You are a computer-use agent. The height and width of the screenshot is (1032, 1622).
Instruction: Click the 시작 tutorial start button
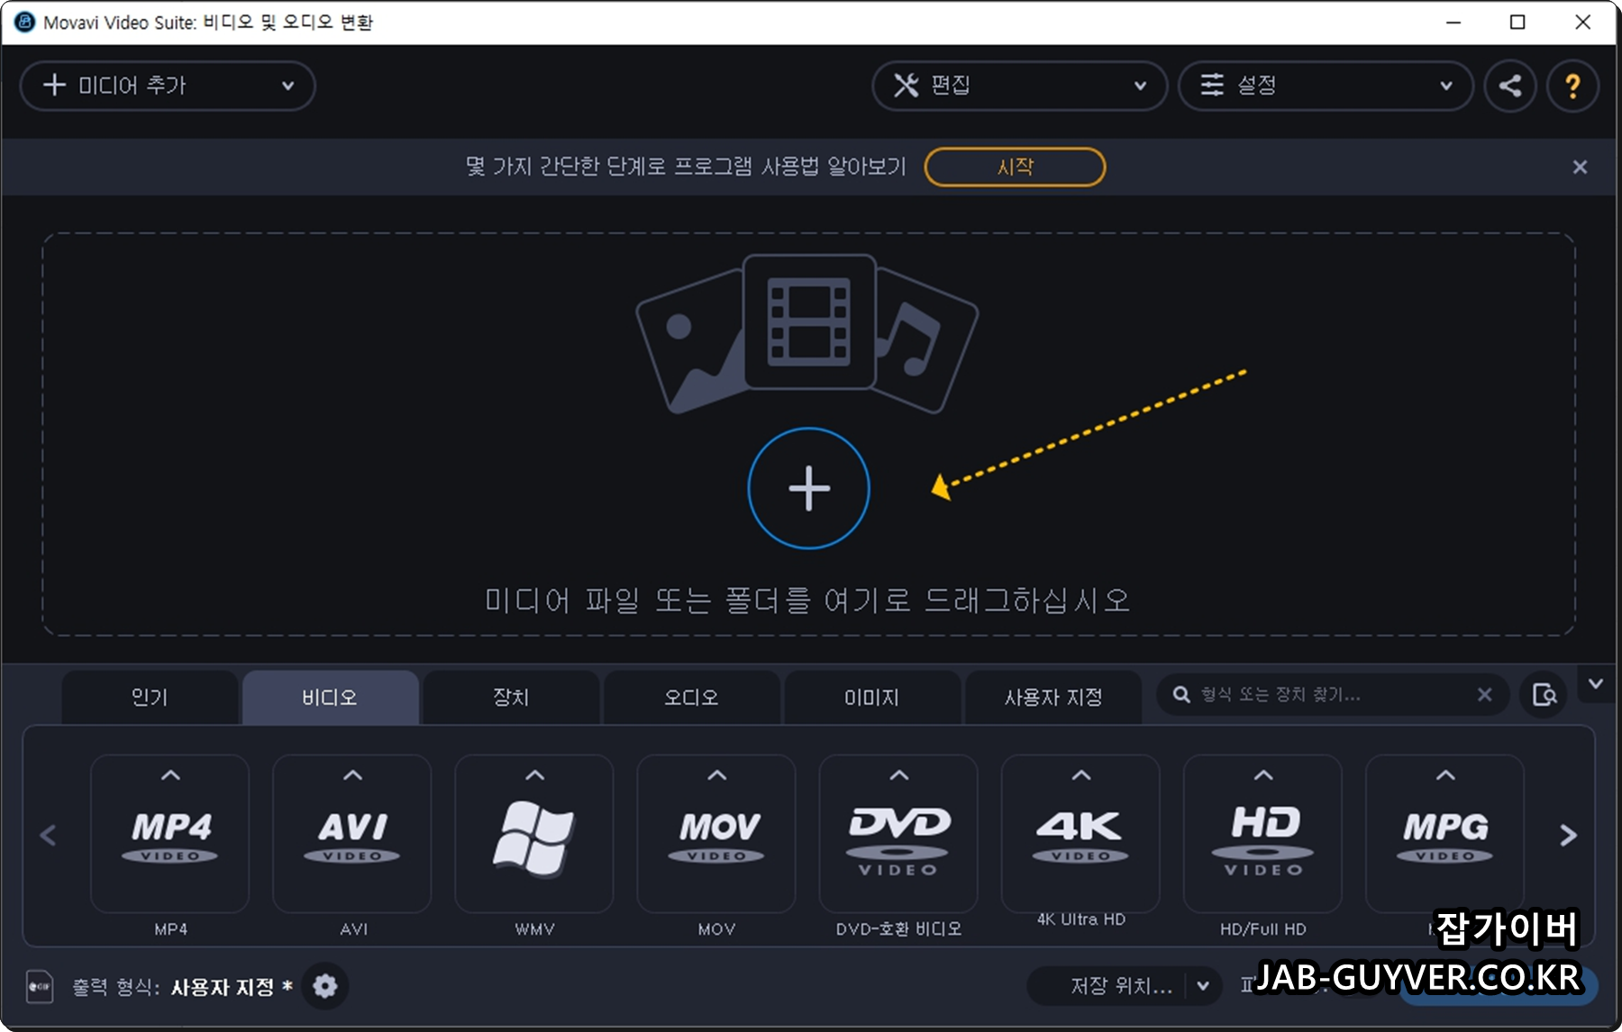point(1015,167)
